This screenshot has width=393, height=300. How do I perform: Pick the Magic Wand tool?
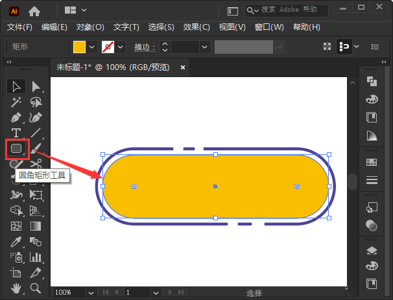pyautogui.click(x=16, y=102)
